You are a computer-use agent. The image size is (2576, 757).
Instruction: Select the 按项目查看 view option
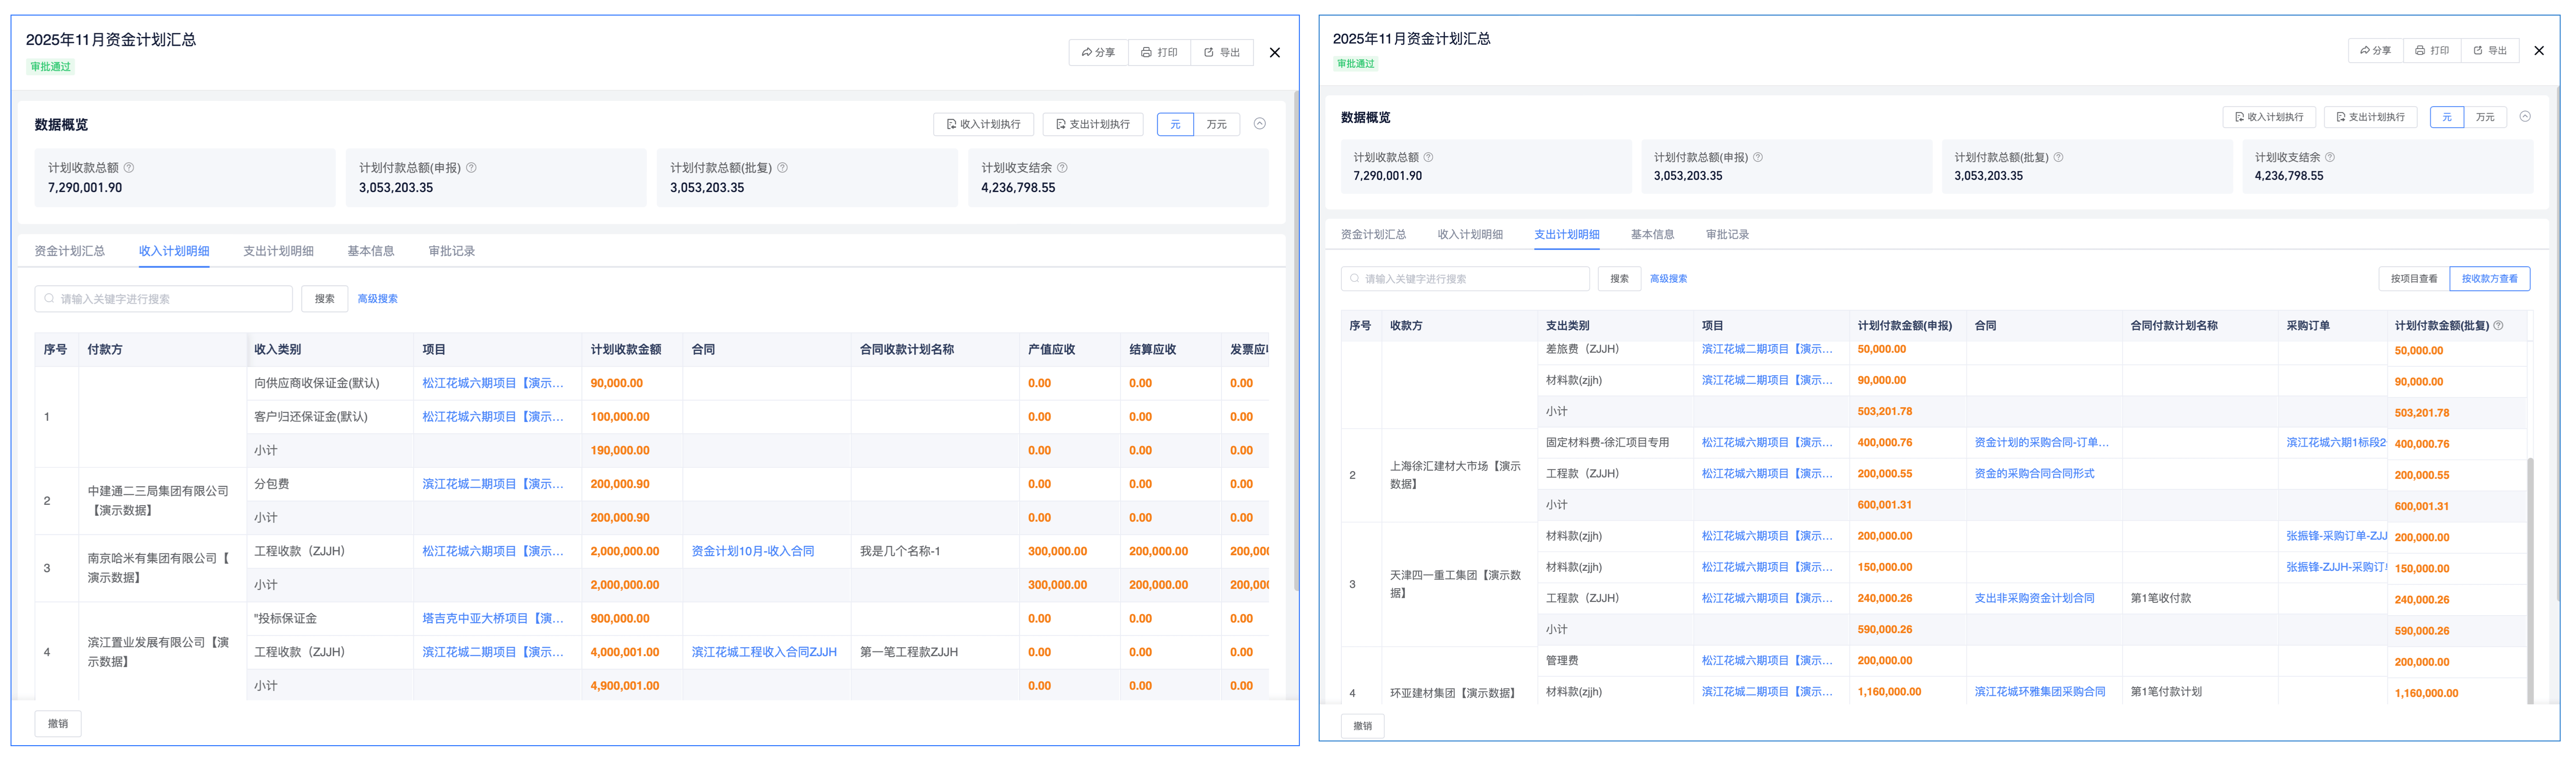[x=2413, y=280]
